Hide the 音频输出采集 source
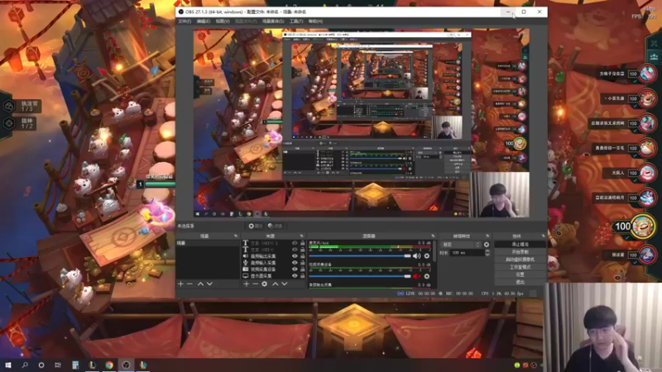 295,256
